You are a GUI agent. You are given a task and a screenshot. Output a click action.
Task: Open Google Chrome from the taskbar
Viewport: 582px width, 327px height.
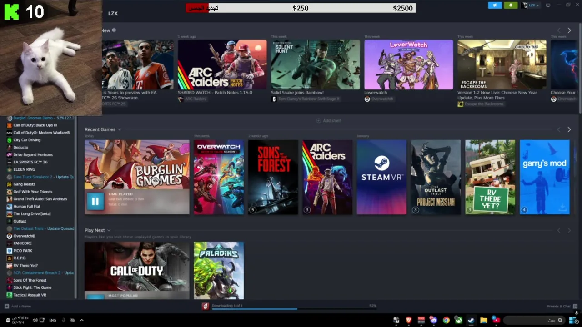click(x=446, y=320)
